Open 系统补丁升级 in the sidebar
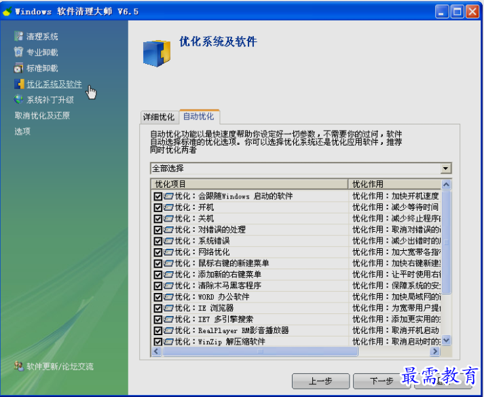 (x=50, y=99)
